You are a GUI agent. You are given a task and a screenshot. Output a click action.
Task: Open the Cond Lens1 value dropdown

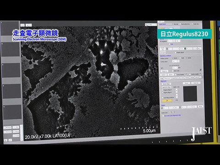176,61
